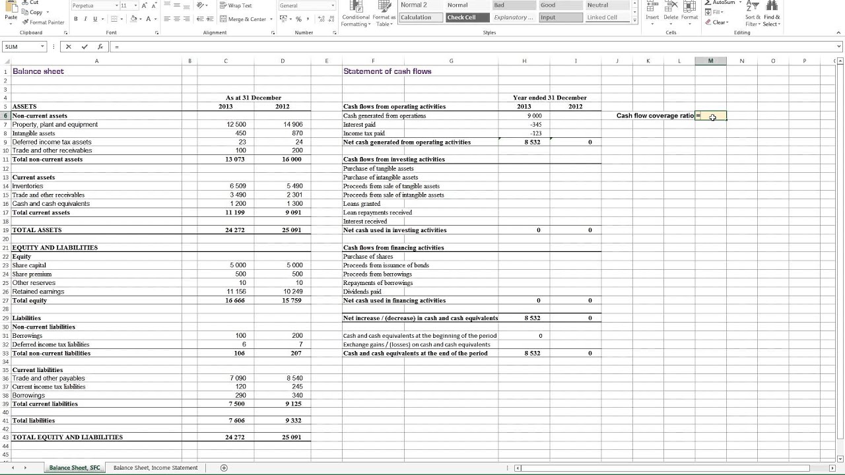Click the Increase Indent icon
Screen dimensions: 845x475
pos(210,19)
